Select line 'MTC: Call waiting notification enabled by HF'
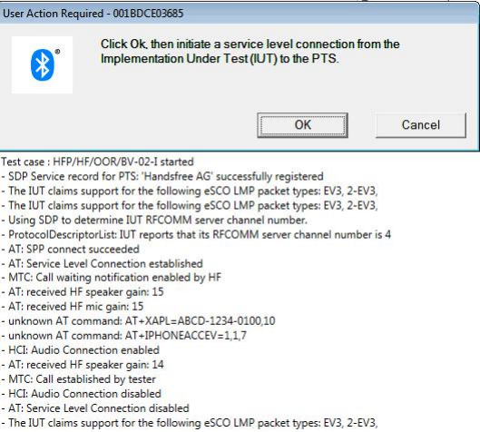 (x=111, y=278)
